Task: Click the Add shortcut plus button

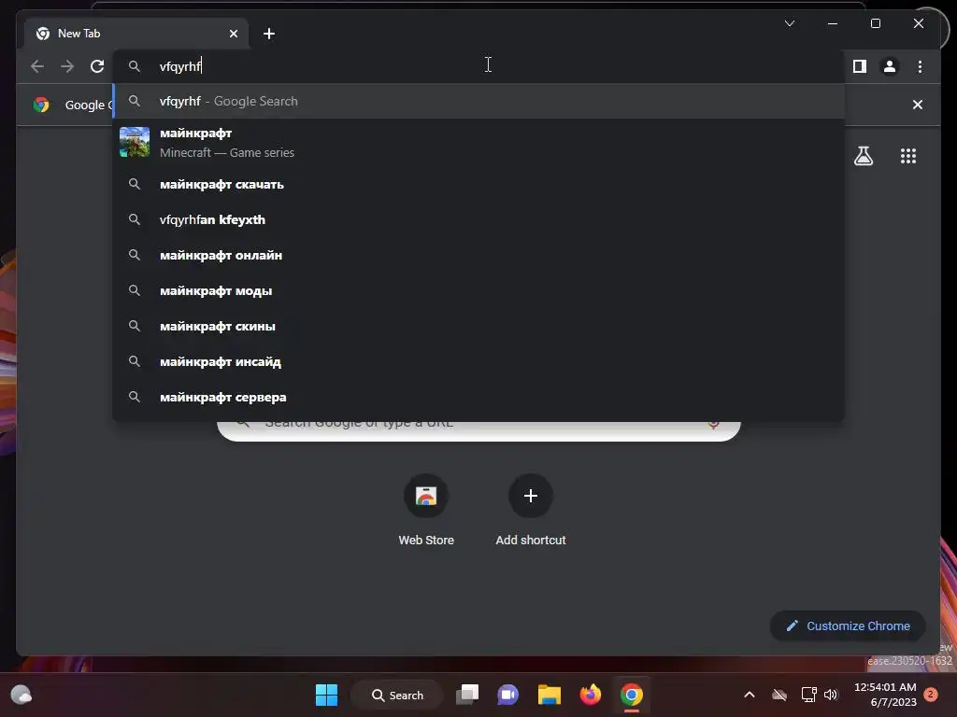Action: (531, 496)
